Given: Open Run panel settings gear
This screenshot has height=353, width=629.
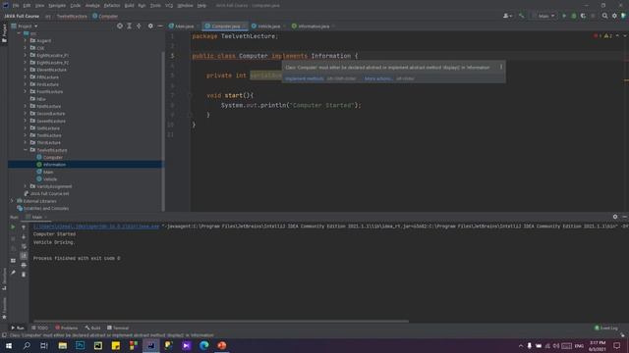Looking at the screenshot, I should pos(615,217).
